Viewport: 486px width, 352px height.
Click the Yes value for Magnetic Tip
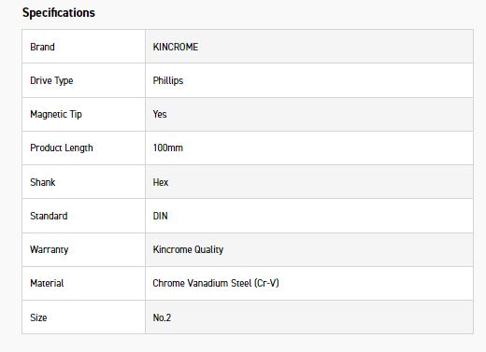(x=160, y=114)
